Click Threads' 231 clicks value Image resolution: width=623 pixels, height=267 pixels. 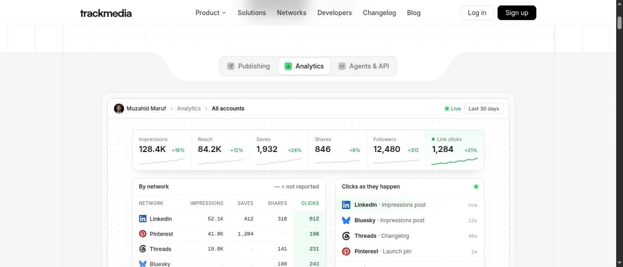314,249
